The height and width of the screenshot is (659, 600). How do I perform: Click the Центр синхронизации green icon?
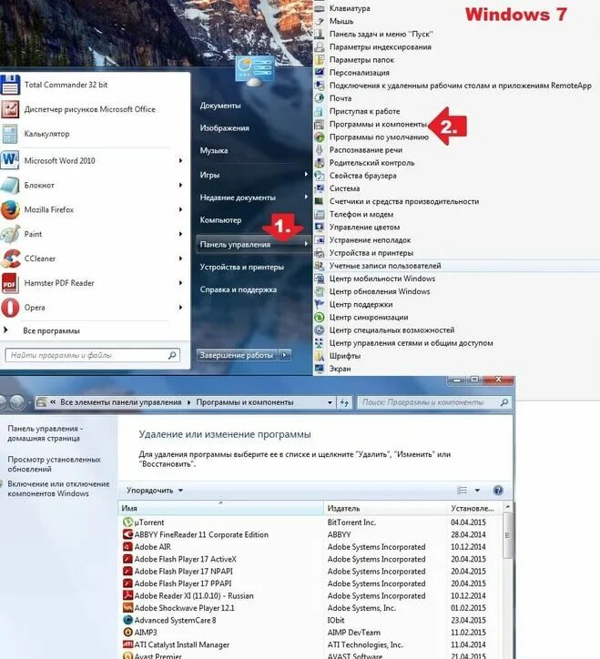pos(320,318)
